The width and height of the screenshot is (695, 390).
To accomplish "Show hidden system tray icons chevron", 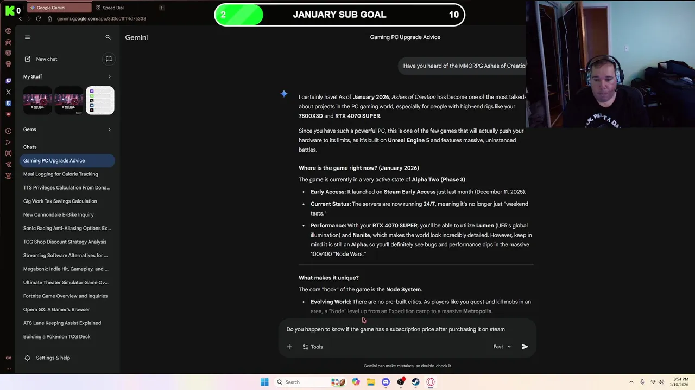I will (631, 382).
